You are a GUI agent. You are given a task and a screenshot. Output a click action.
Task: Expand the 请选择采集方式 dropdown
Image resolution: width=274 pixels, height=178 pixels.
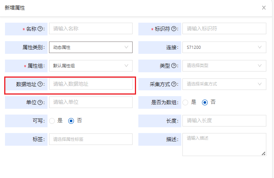click(224, 84)
